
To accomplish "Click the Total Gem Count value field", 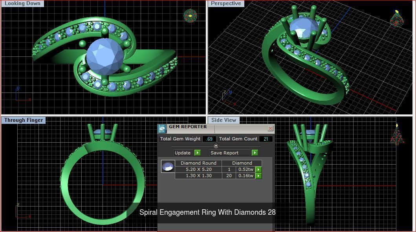I will pyautogui.click(x=266, y=139).
